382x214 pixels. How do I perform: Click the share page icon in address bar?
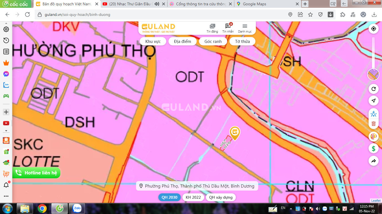300,14
